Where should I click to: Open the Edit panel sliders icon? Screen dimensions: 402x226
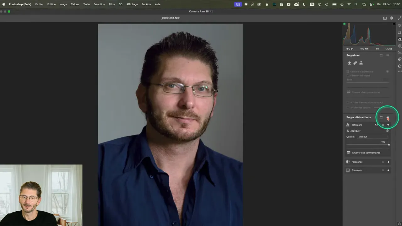point(399,27)
